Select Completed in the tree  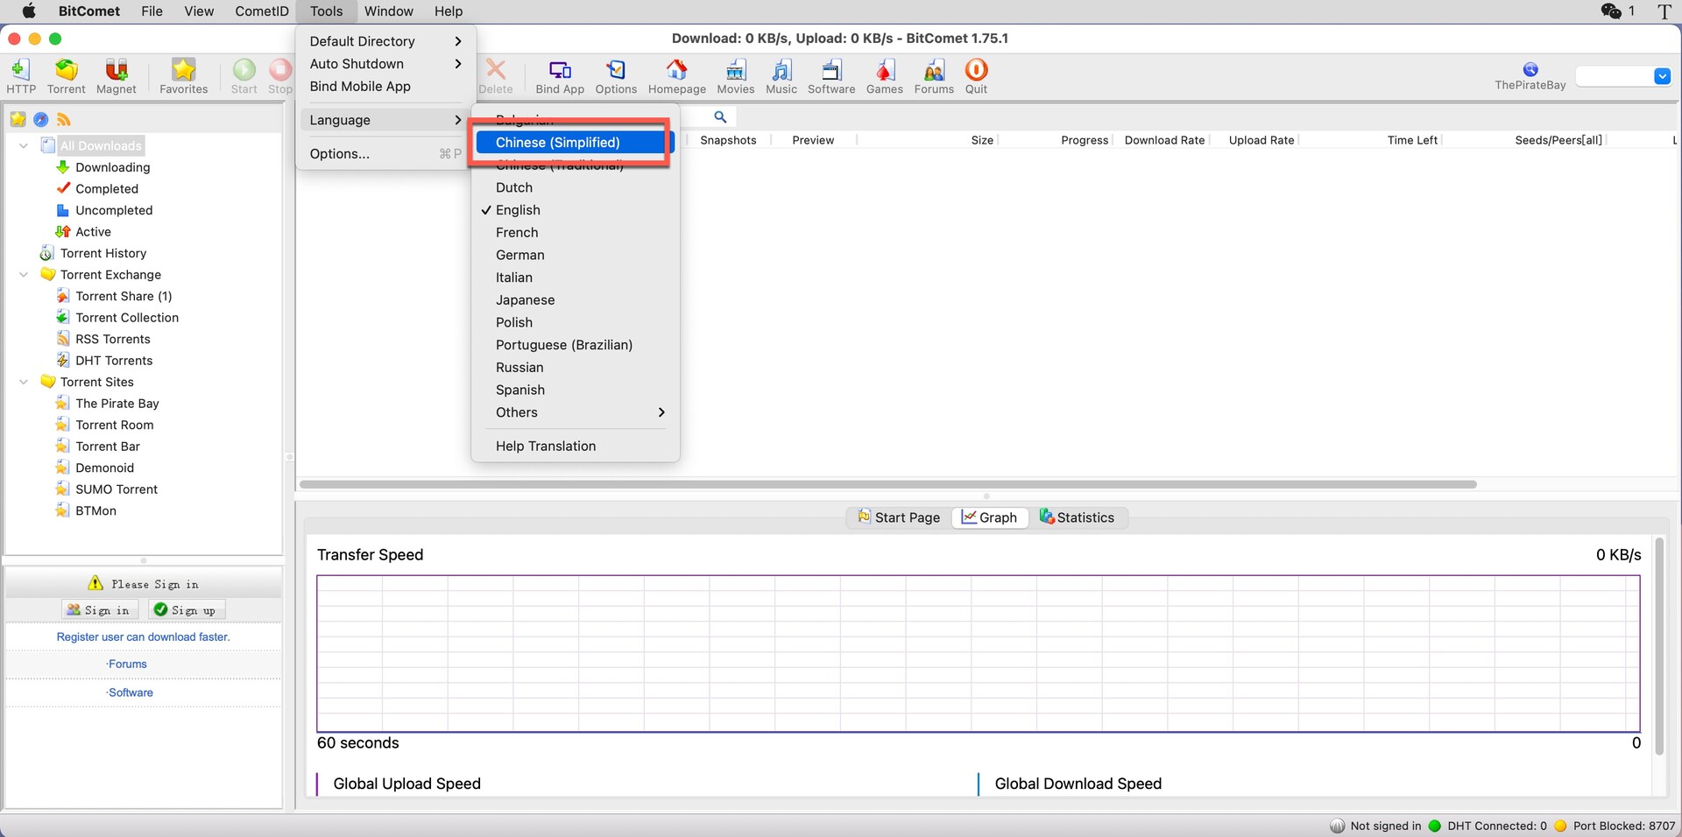(107, 189)
